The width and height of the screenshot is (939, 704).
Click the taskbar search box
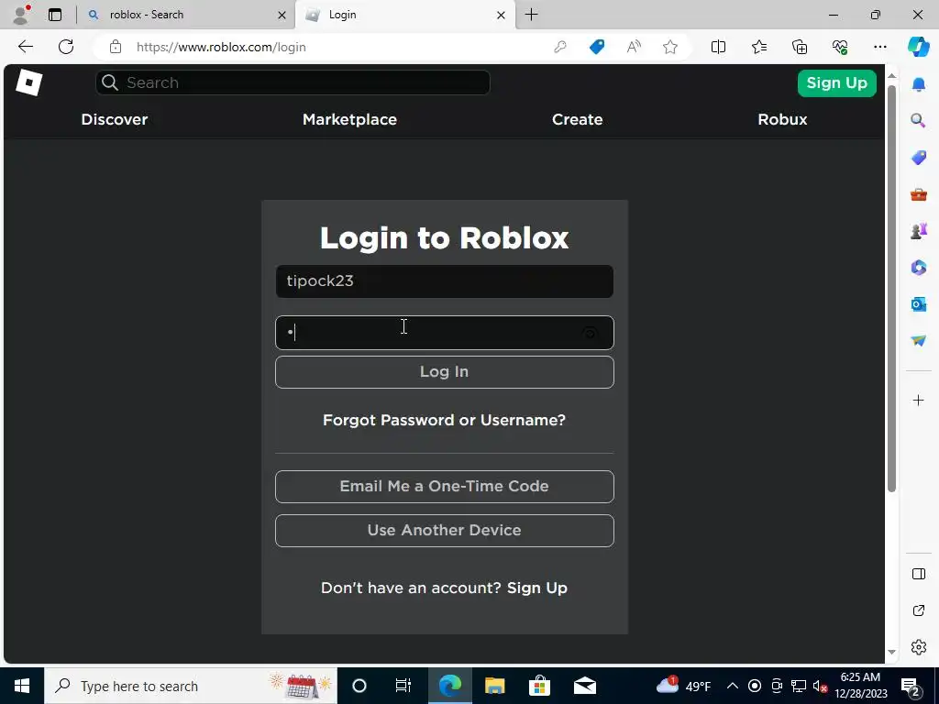(x=191, y=686)
